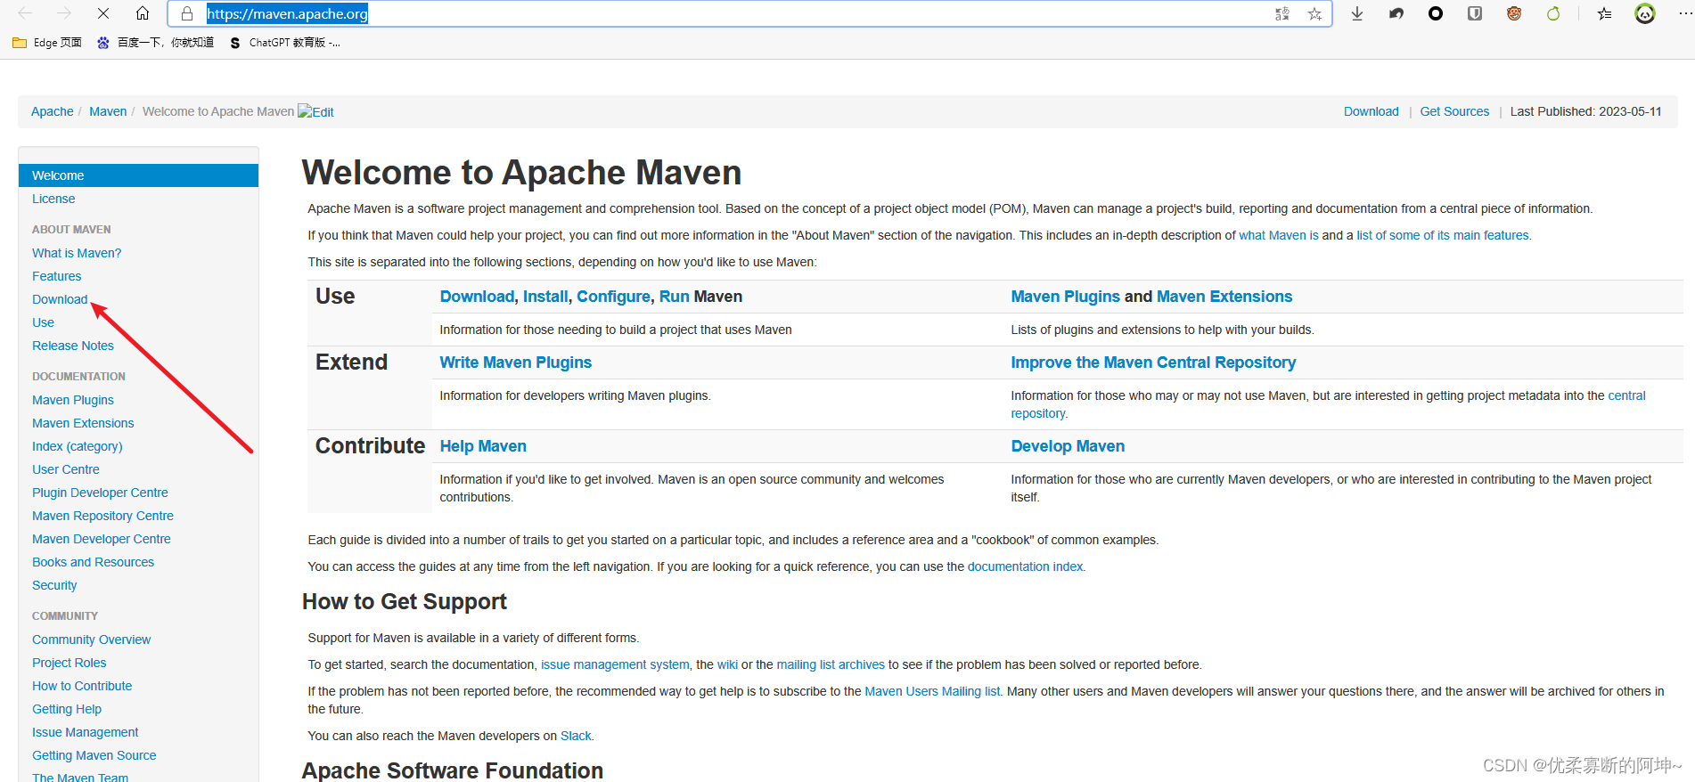
Task: Open the Configure link in Use row
Action: (x=613, y=297)
